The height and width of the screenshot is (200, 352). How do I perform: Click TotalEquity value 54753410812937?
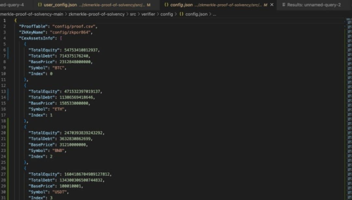point(81,50)
